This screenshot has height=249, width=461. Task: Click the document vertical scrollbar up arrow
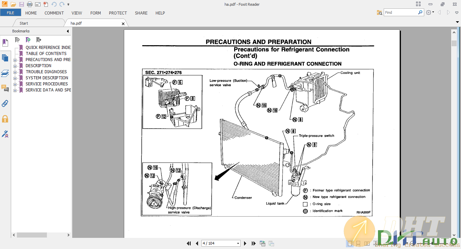point(454,32)
